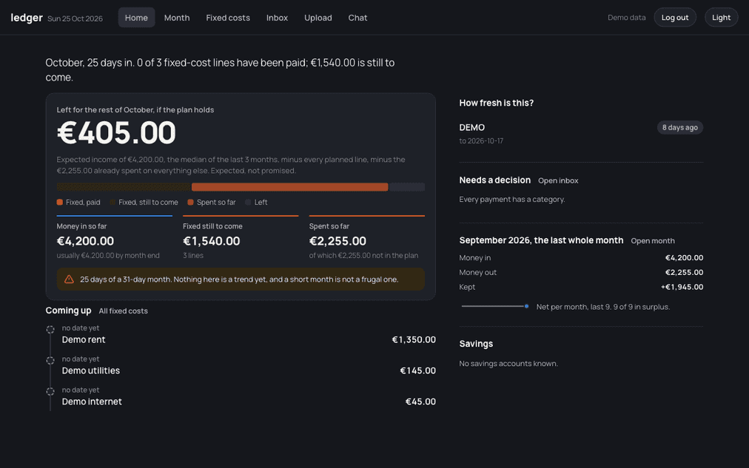Viewport: 749px width, 468px height.
Task: Click the 3 lines text
Action: [x=193, y=256]
